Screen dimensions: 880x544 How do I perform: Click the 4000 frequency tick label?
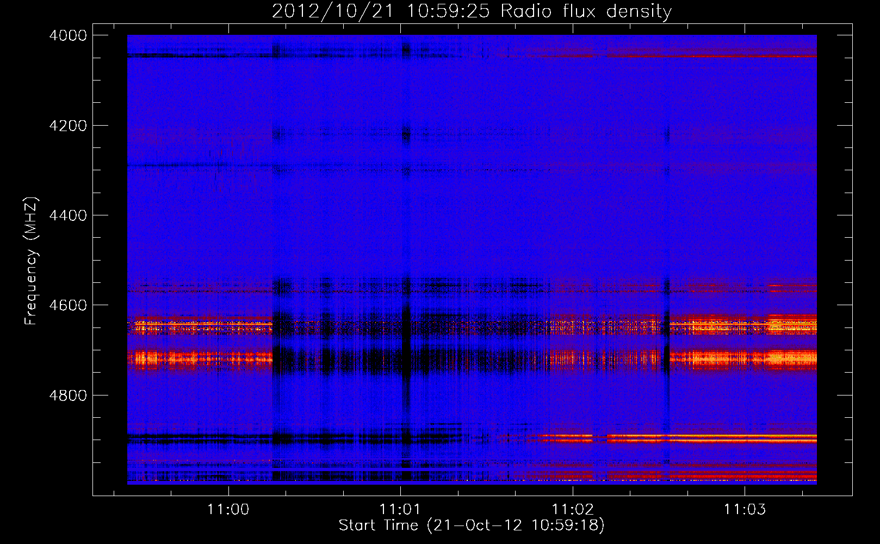point(68,35)
